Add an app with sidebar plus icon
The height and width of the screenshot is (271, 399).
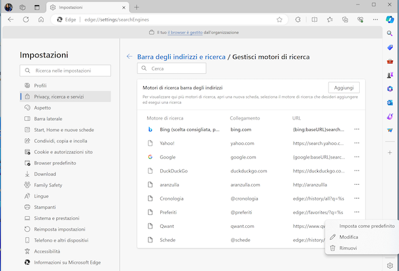390,153
